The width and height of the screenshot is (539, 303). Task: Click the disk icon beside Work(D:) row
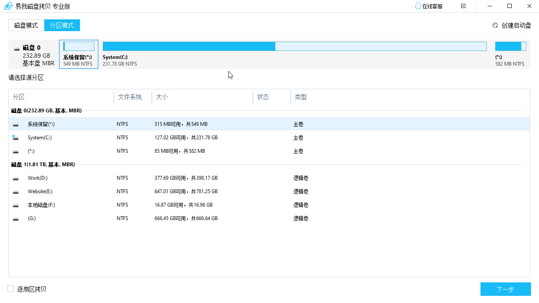pyautogui.click(x=15, y=178)
